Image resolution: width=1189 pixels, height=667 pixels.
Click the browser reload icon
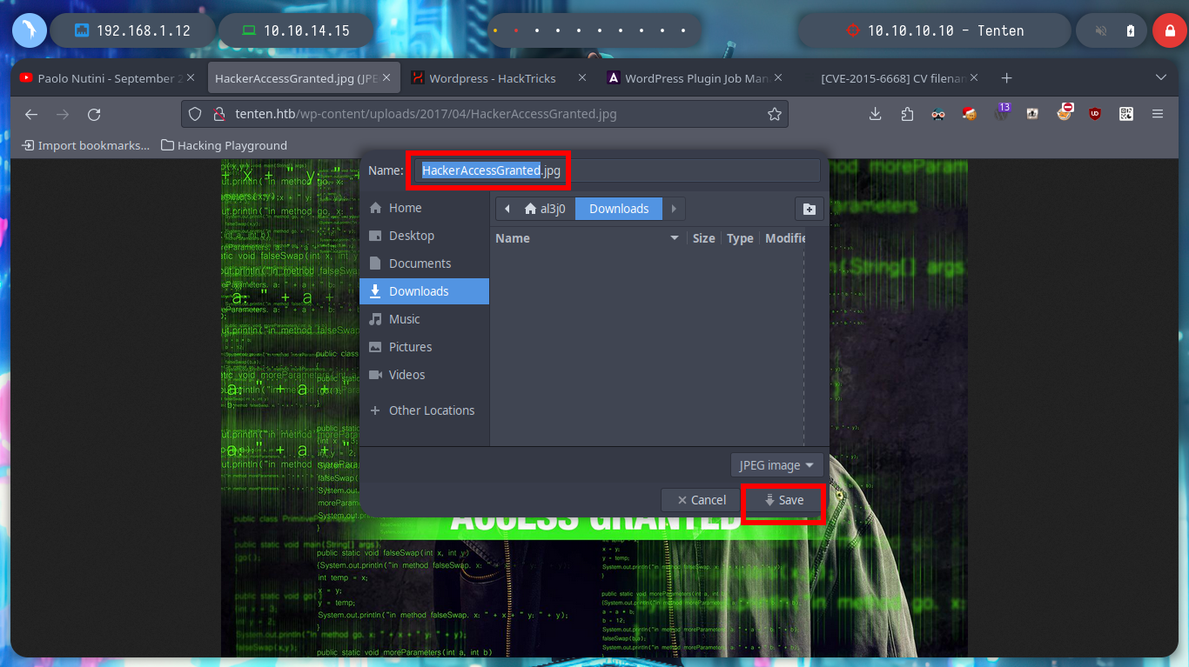[94, 114]
